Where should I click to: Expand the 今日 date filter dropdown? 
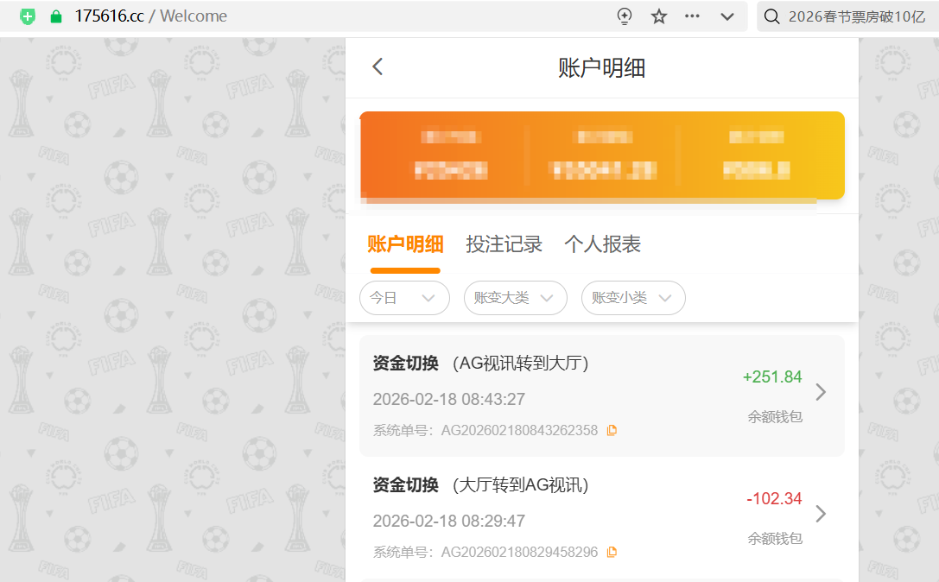[x=404, y=298]
